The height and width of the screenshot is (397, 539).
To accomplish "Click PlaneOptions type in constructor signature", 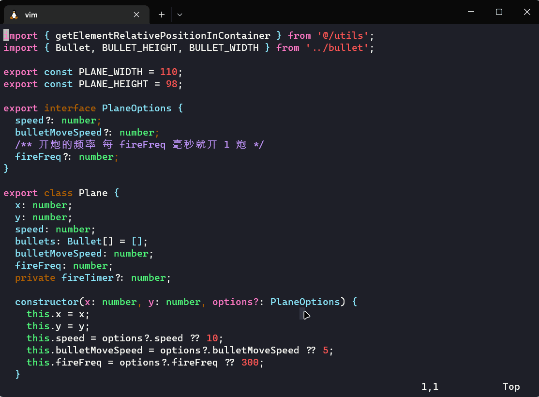I will click(305, 302).
